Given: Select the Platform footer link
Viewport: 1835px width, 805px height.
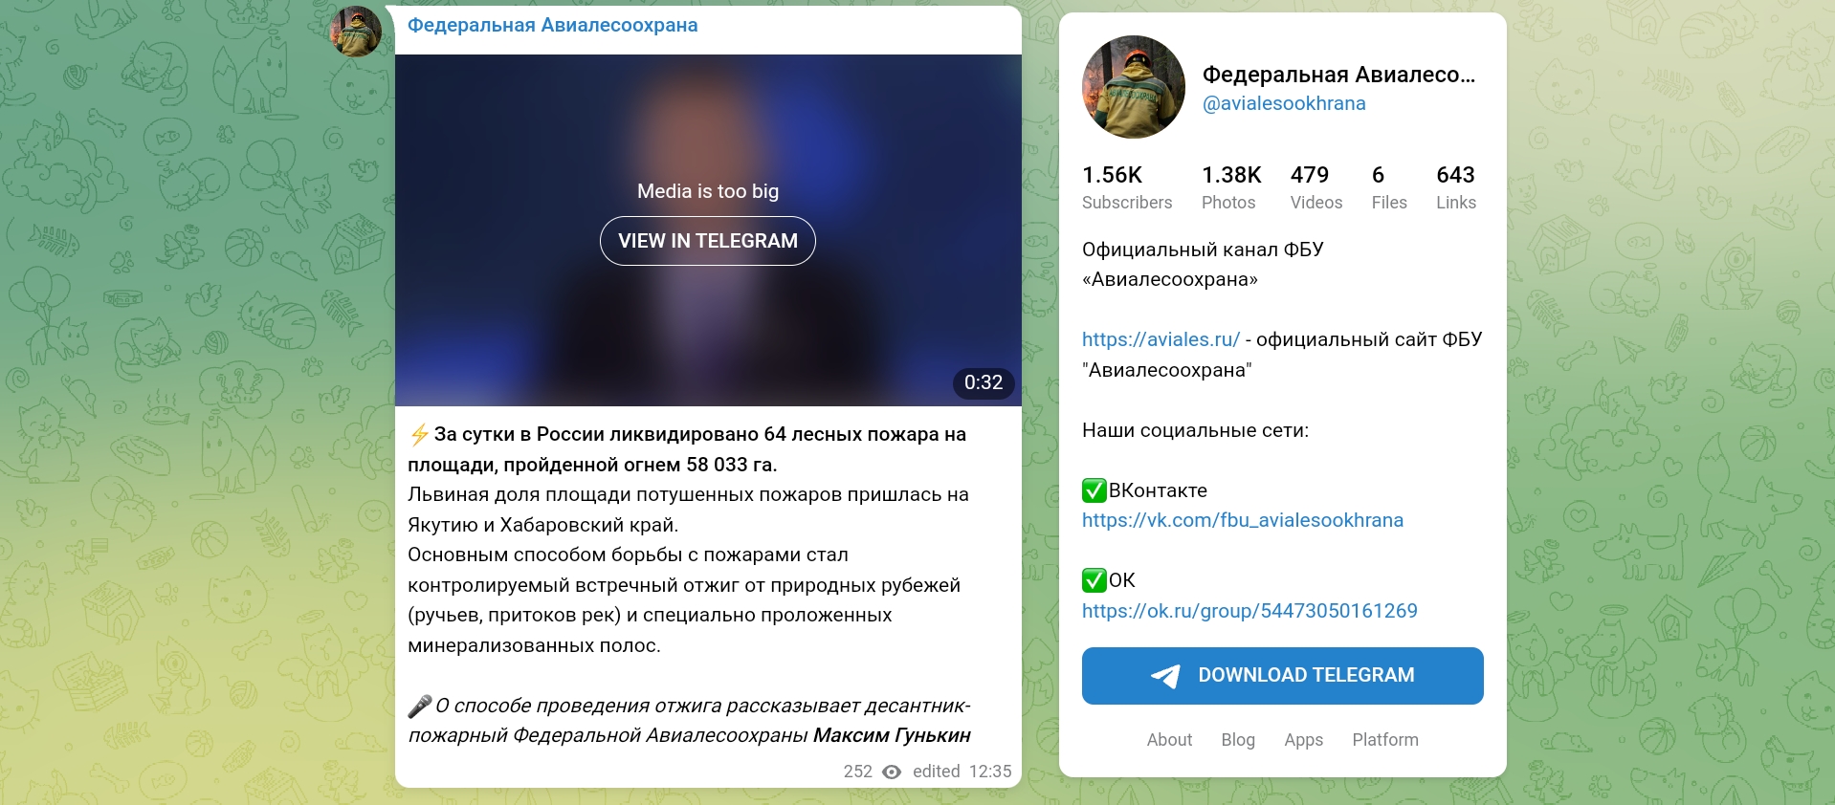Looking at the screenshot, I should point(1385,740).
